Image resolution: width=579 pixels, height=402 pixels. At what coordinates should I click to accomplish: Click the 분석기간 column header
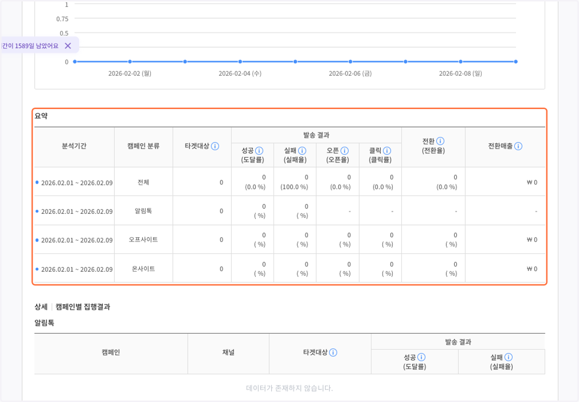(x=74, y=146)
